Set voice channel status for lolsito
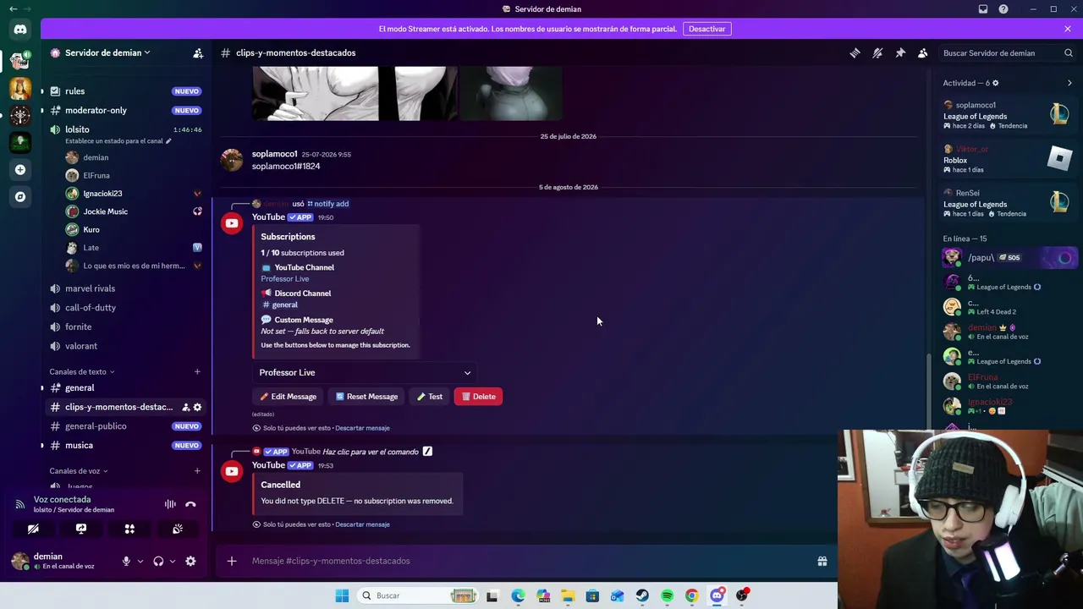The height and width of the screenshot is (609, 1083). click(x=118, y=141)
